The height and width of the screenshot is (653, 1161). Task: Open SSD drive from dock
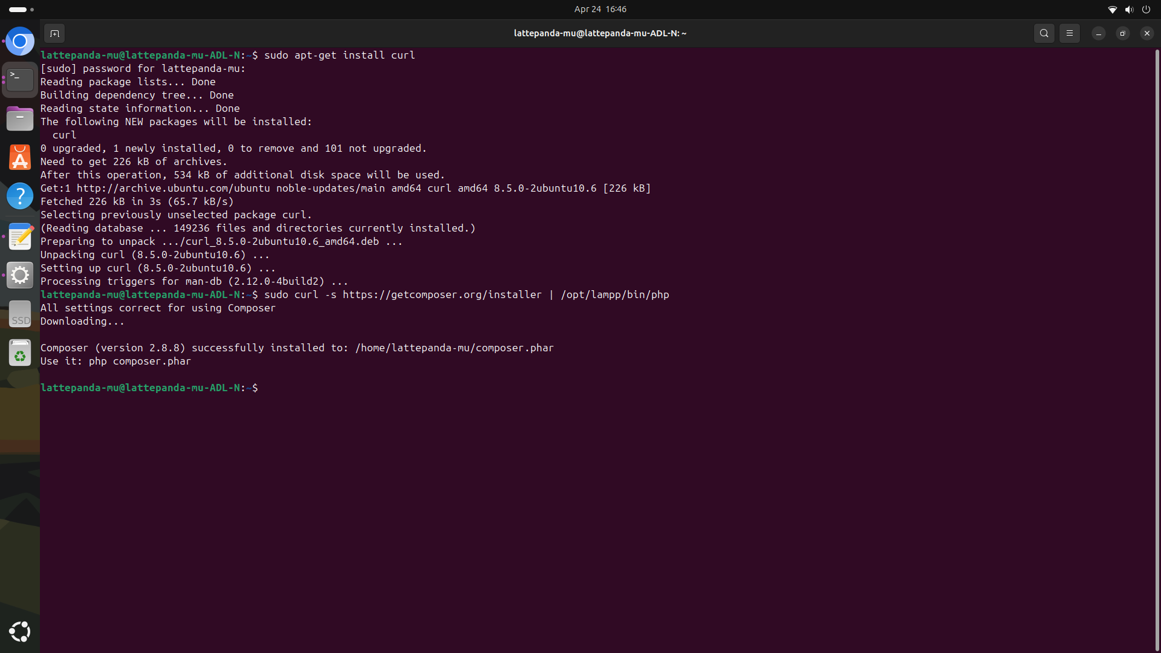tap(20, 314)
